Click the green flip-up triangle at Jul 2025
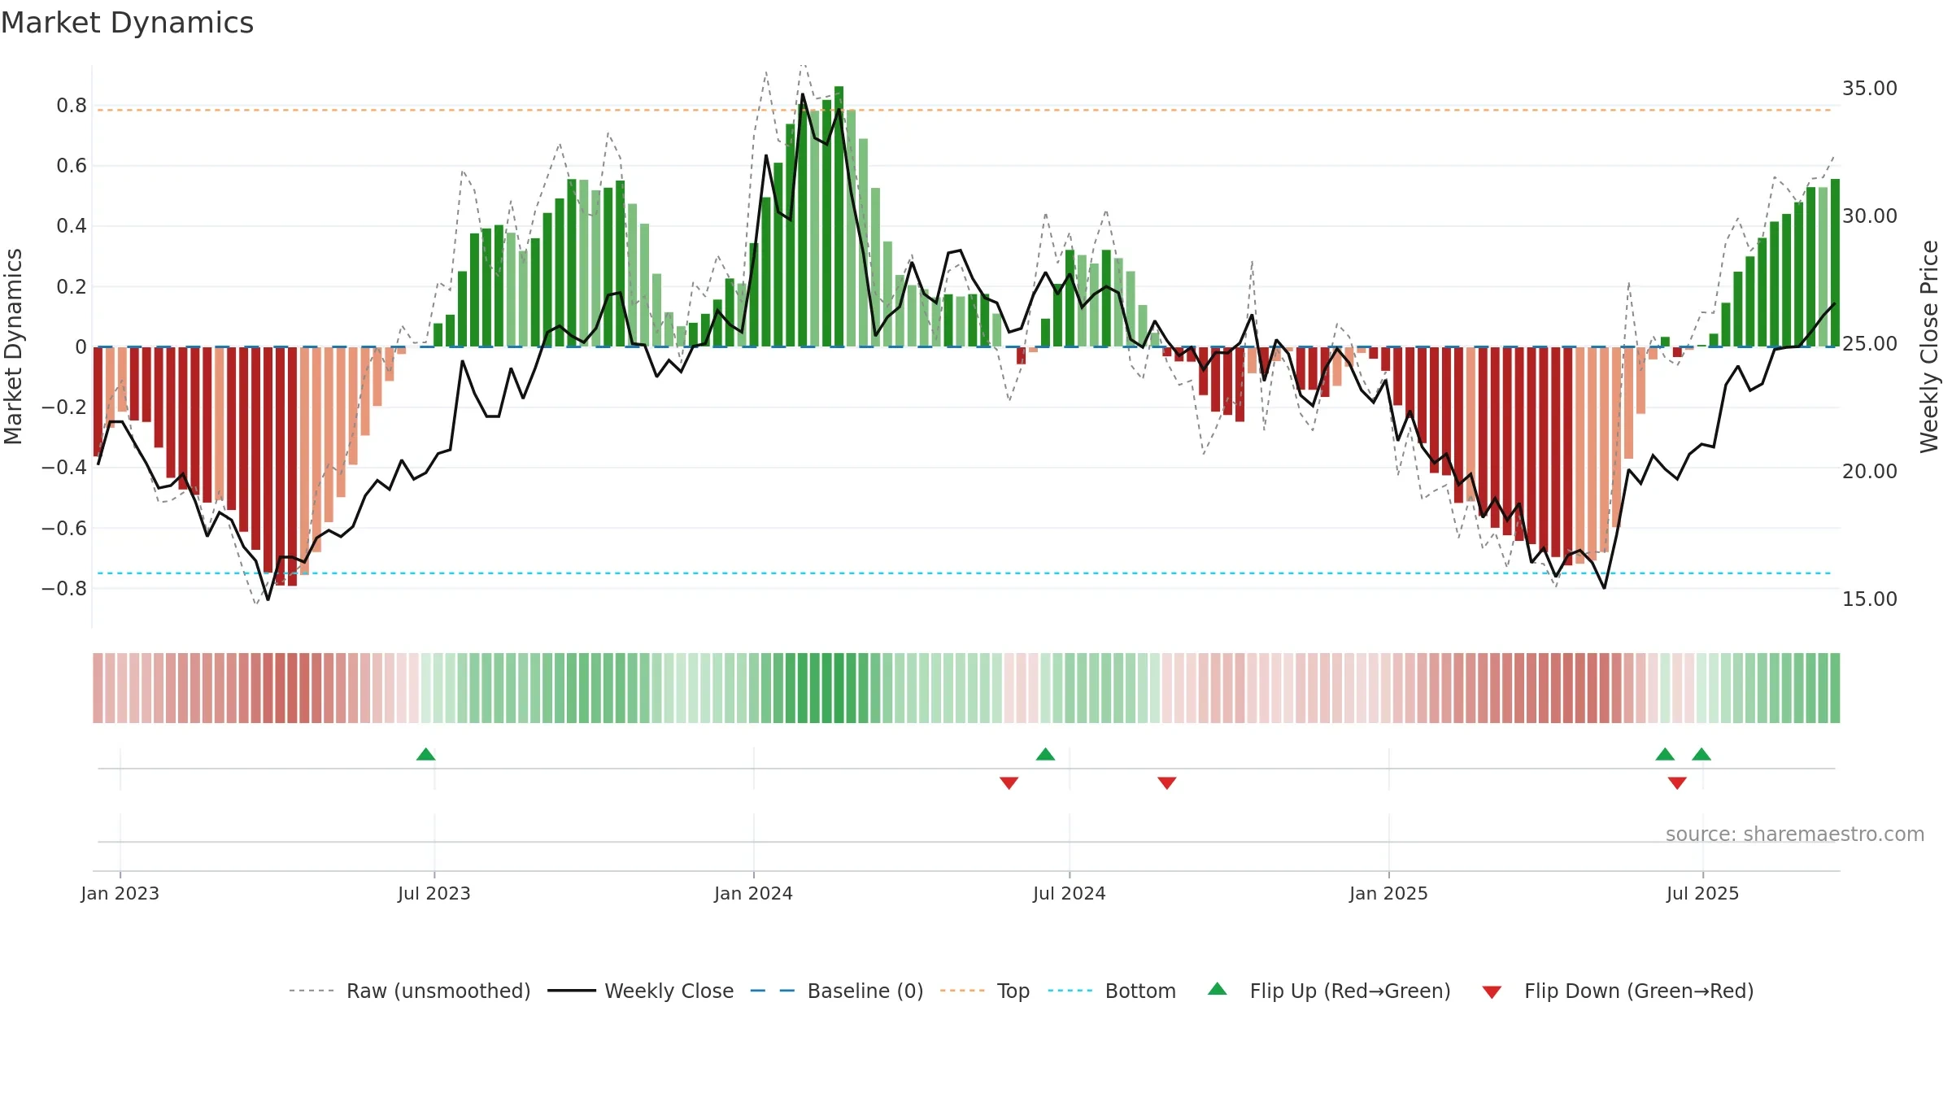The image size is (1952, 1098). [1701, 754]
